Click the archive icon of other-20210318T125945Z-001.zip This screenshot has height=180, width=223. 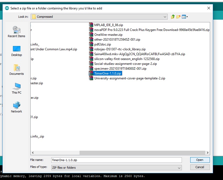point(91,40)
